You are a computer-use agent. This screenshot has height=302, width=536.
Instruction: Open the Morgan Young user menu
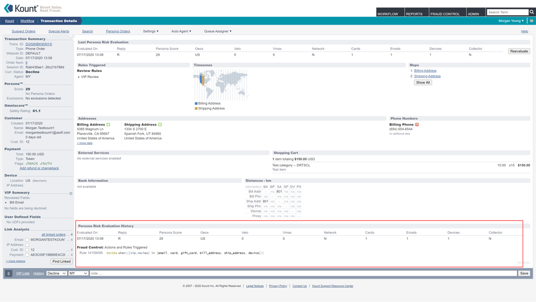coord(511,21)
